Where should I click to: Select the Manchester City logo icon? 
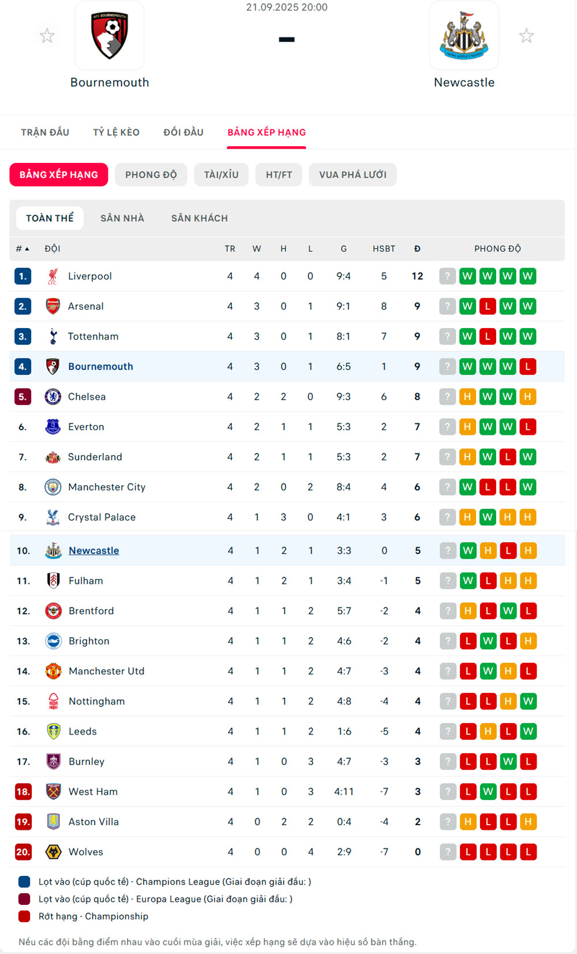[x=53, y=487]
